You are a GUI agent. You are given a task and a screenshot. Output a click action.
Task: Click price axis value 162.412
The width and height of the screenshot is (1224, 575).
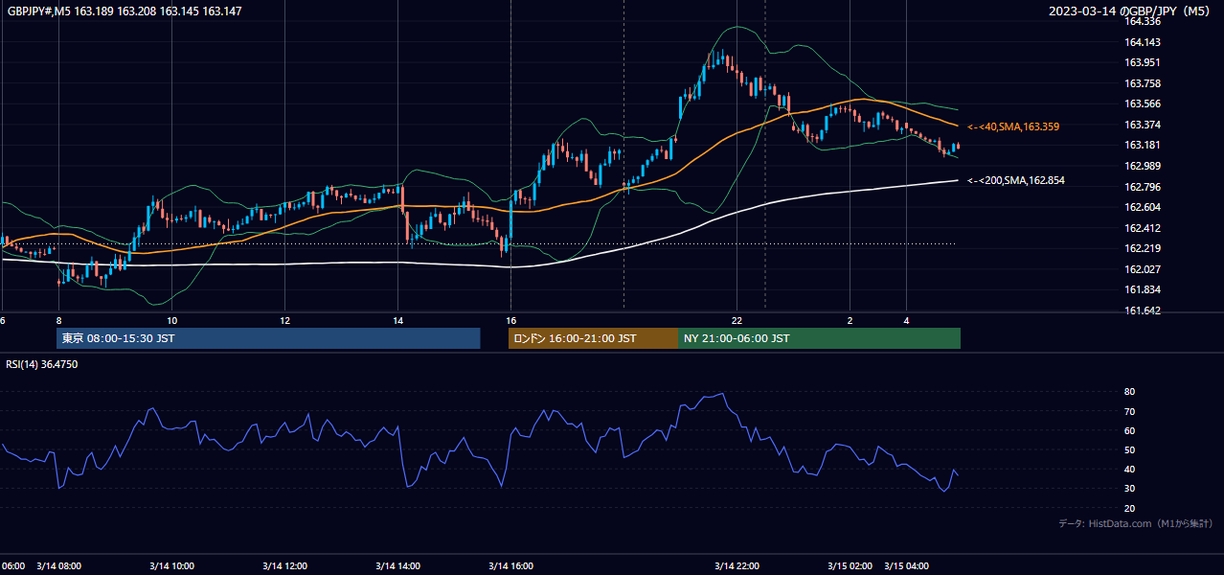tap(1142, 228)
